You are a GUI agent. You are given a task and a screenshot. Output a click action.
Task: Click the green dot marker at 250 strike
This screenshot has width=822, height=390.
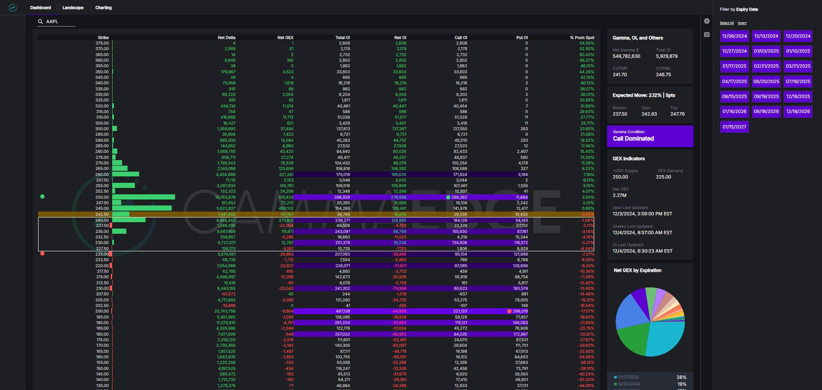click(42, 196)
